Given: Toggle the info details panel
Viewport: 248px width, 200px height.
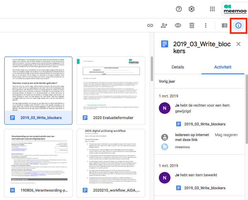Looking at the screenshot, I should tap(238, 25).
